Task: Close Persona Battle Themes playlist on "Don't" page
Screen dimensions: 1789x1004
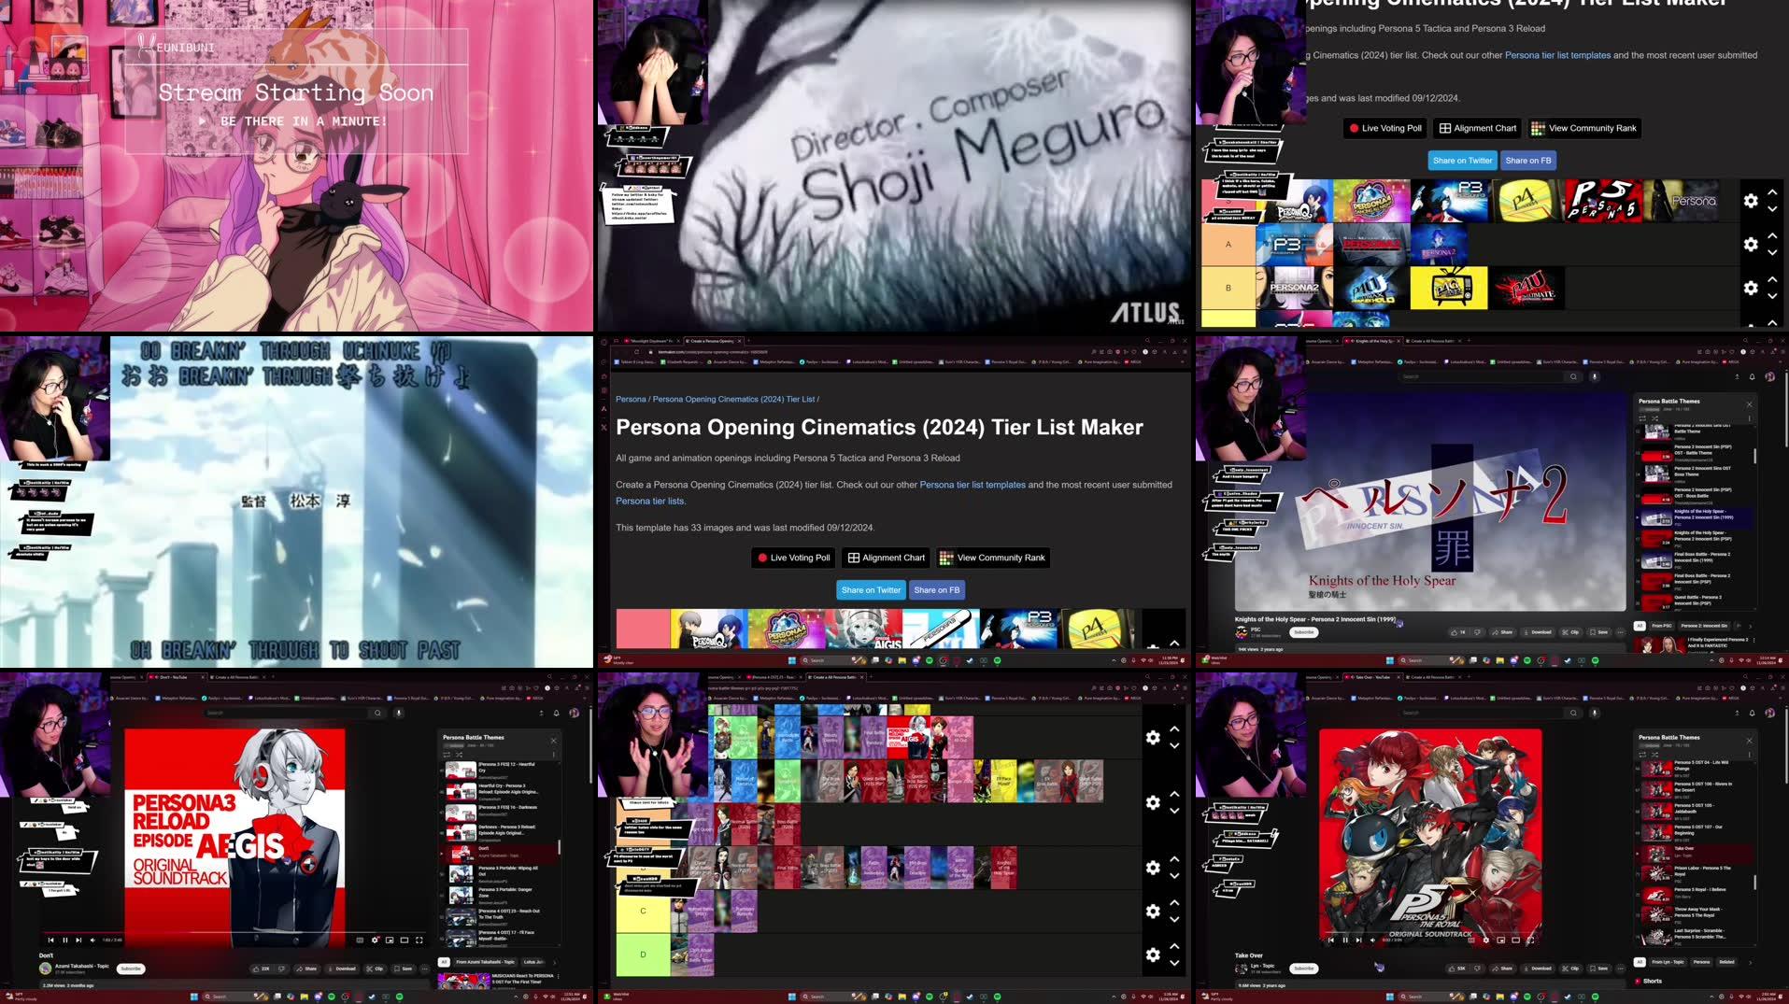Action: pyautogui.click(x=553, y=740)
